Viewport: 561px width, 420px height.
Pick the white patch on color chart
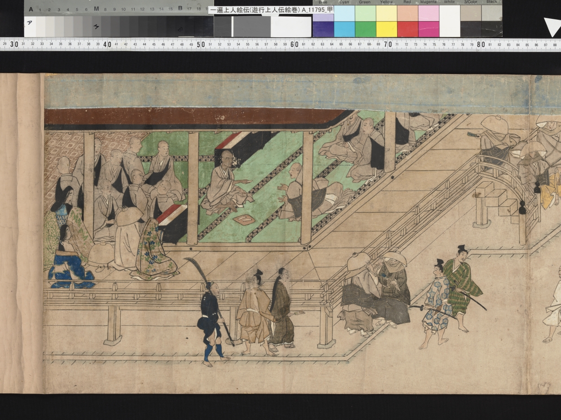[x=450, y=21]
